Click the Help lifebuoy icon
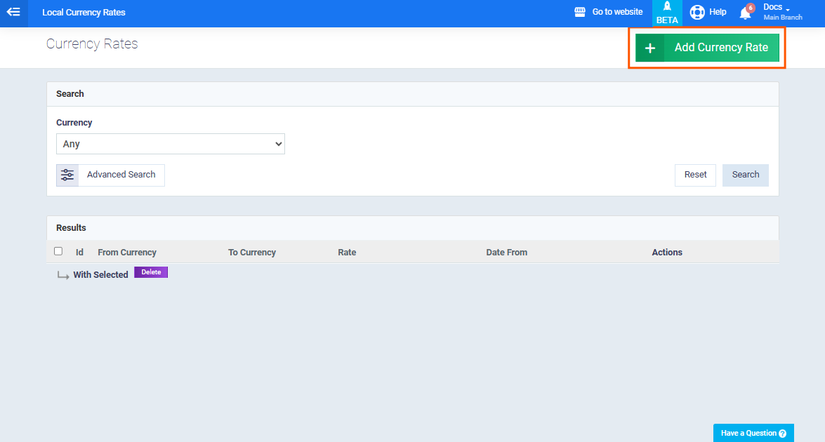Screen dimensions: 825x442 (x=697, y=12)
